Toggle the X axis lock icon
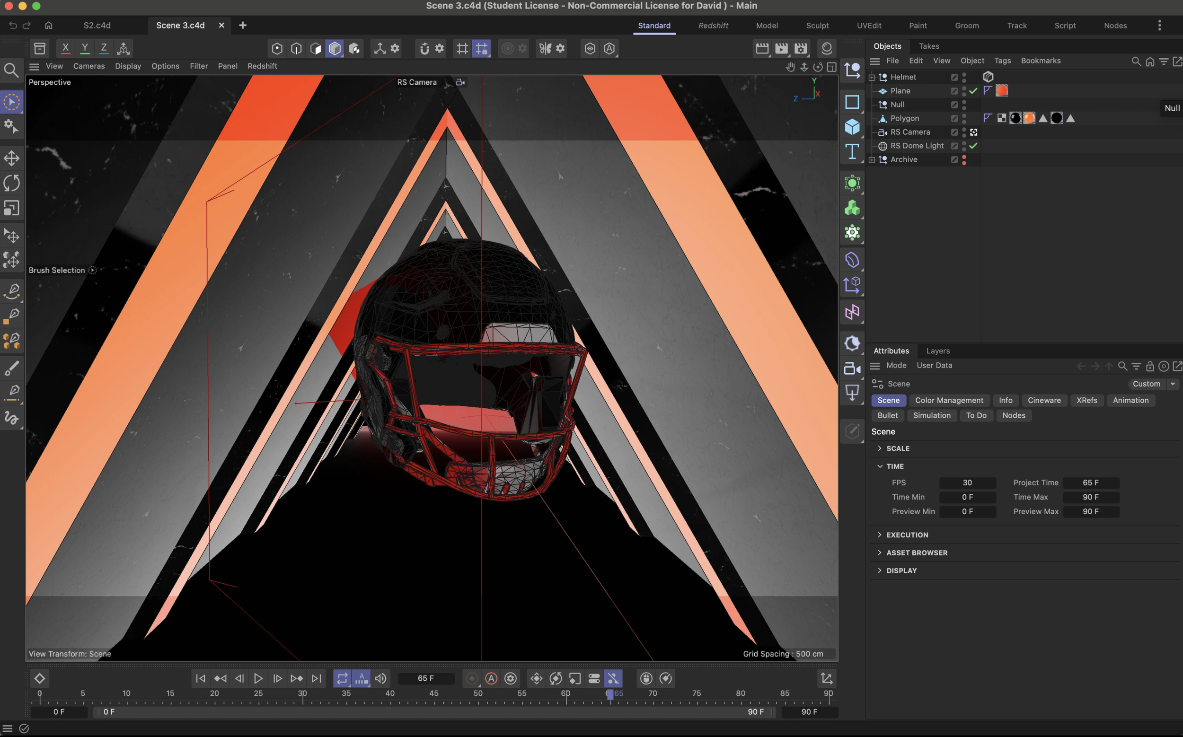 pos(65,48)
